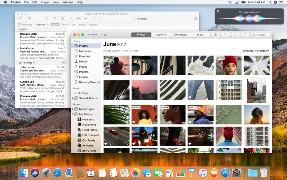The height and width of the screenshot is (180, 287).
Task: Switch to the Moments tab
Action: (x=161, y=35)
